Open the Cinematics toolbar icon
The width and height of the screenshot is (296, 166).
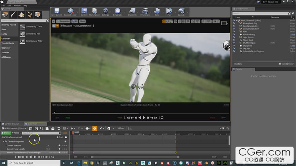(145, 12)
